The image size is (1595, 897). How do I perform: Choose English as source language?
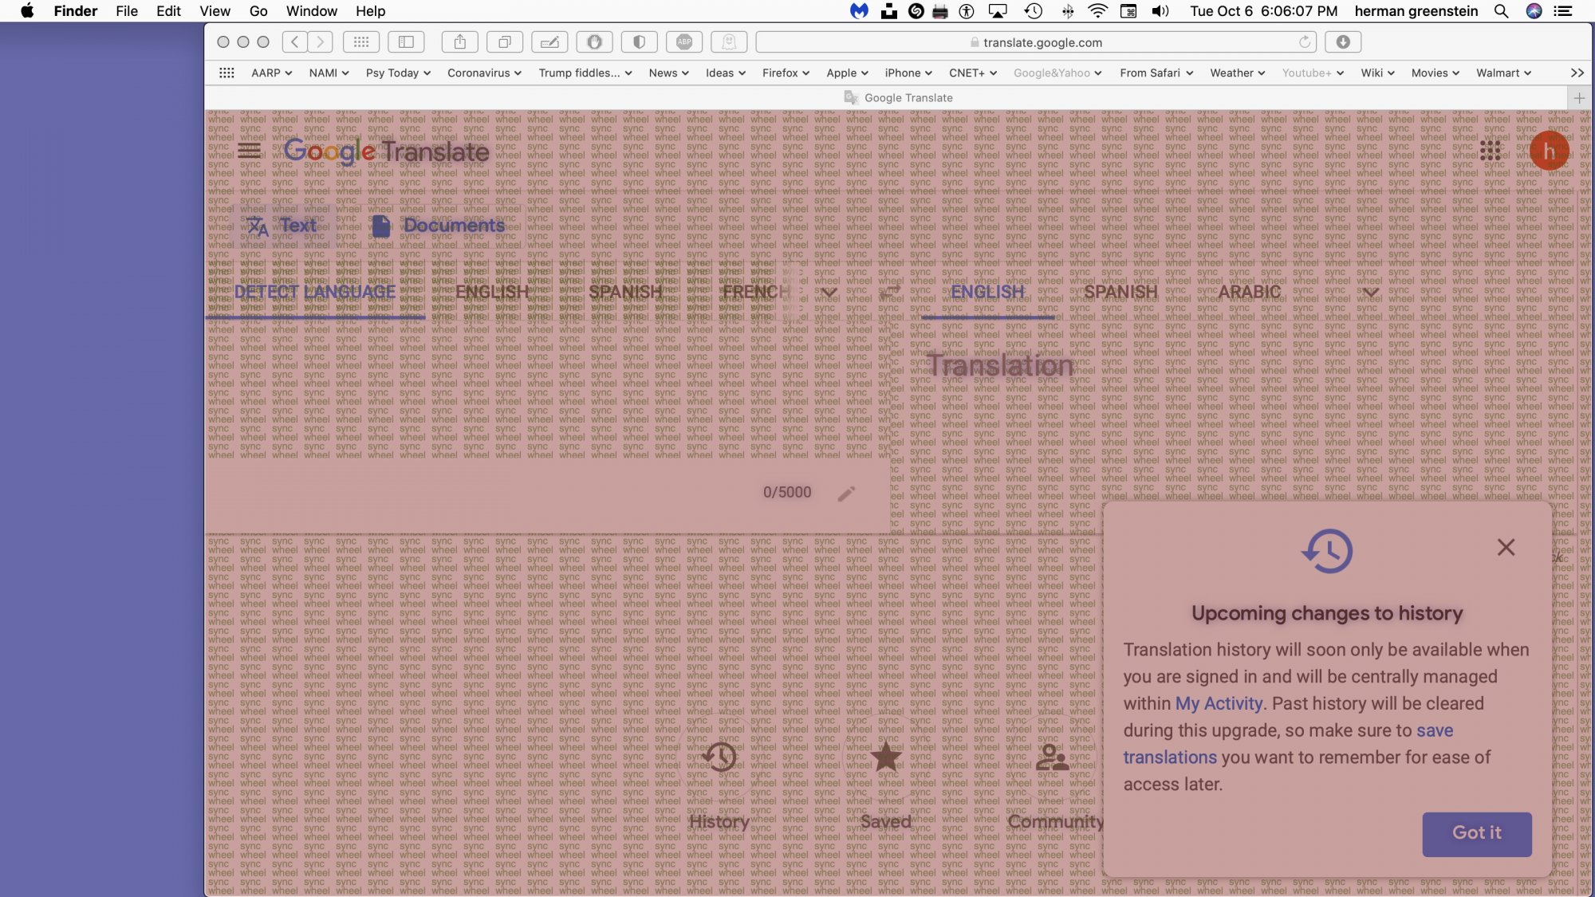tap(492, 292)
